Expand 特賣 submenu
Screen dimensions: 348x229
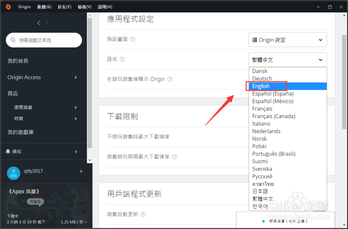pyautogui.click(x=76, y=119)
